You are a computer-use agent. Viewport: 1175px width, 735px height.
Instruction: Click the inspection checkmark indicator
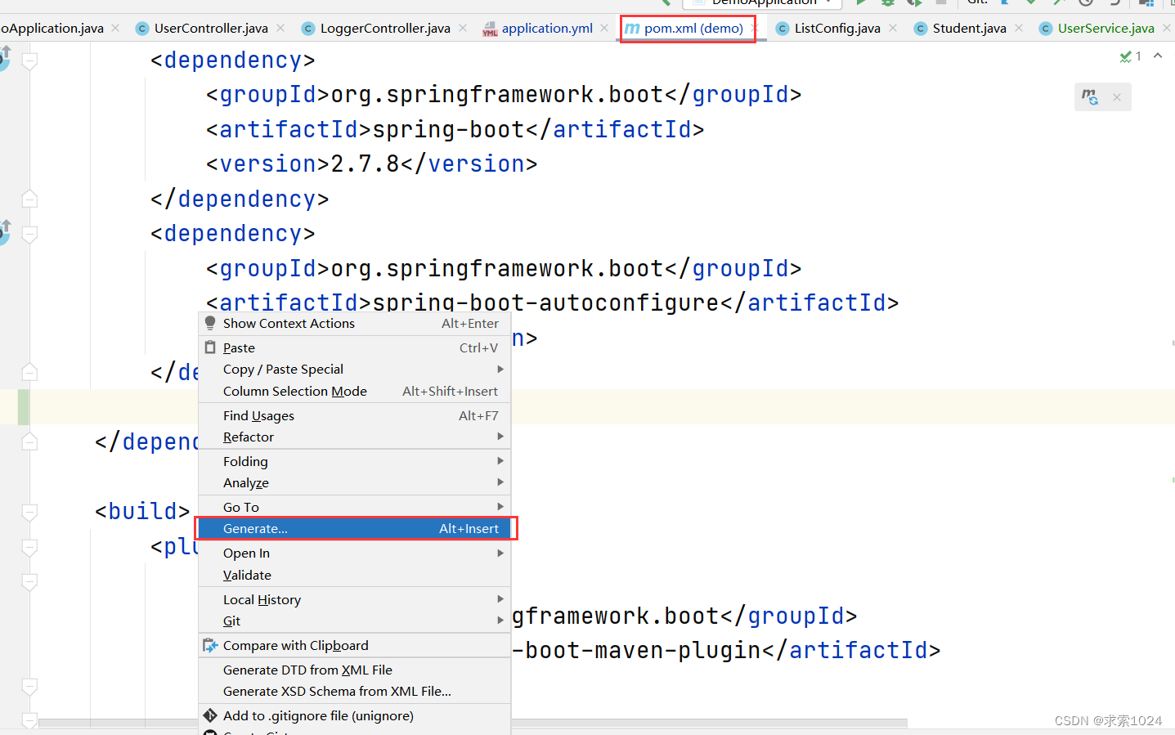1126,56
